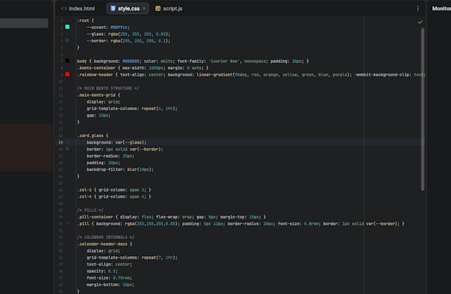451x294 pixels.
Task: Click the gray input field in left panel
Action: [x=24, y=23]
